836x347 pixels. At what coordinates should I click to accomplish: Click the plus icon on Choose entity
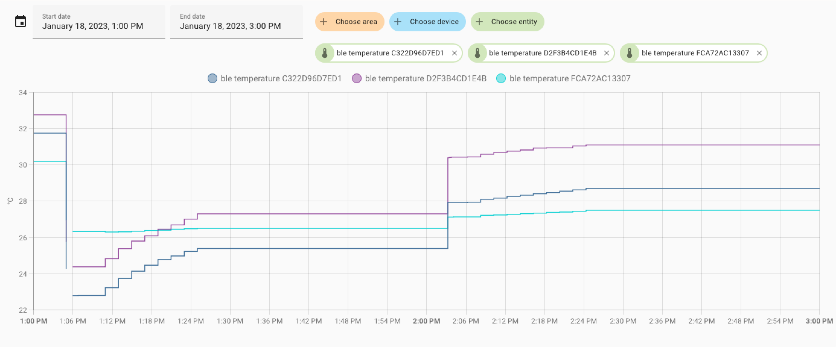479,21
